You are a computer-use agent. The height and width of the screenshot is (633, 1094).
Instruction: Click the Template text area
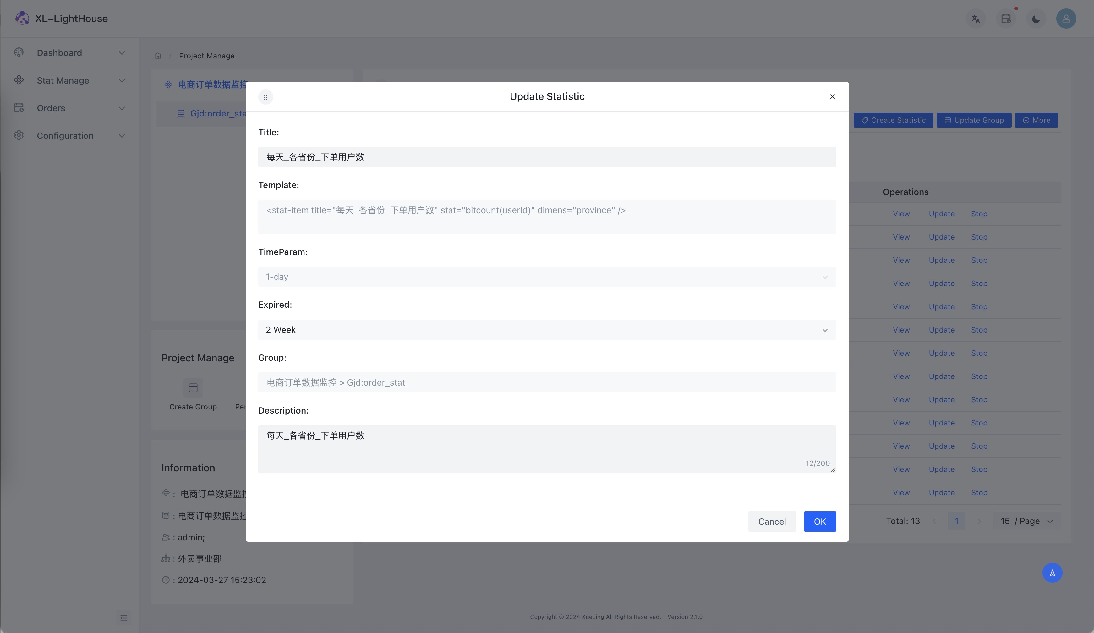[x=547, y=217]
